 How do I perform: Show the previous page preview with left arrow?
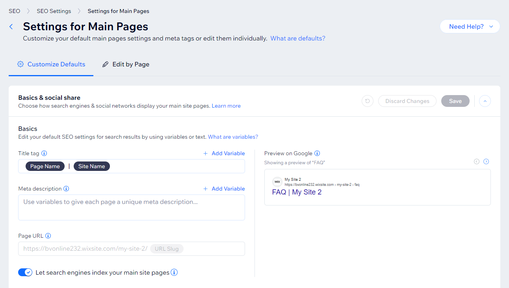(476, 161)
